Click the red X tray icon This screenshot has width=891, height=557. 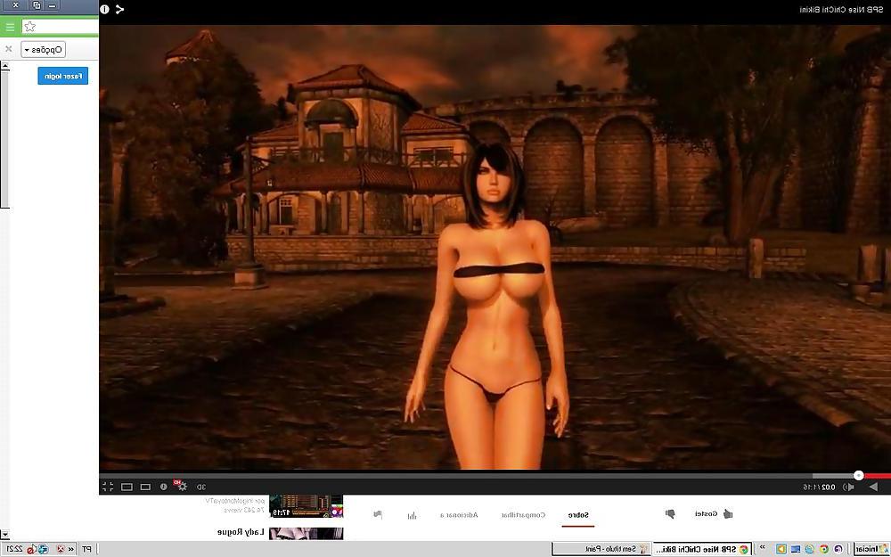(61, 549)
